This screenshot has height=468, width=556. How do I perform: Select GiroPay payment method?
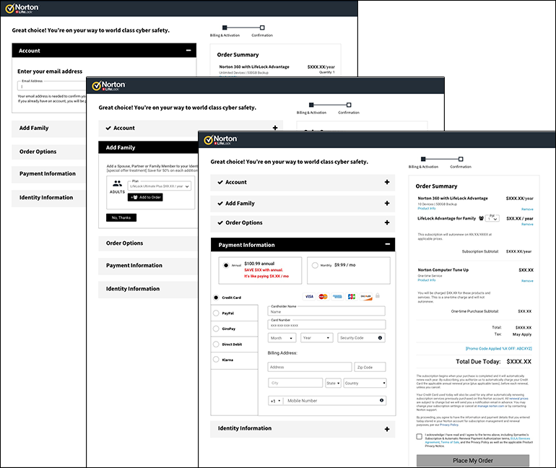216,329
